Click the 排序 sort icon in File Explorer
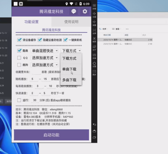 pos(100,29)
